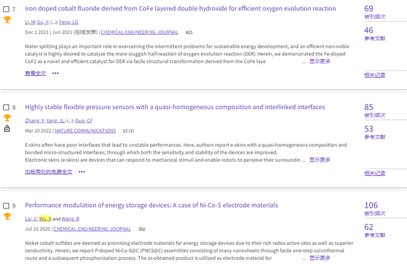407x266 pixels.
Task: Click the date Mar 10 2022
Action: coord(38,131)
